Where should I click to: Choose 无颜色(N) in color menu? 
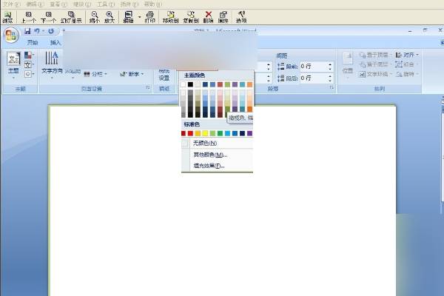[217, 143]
